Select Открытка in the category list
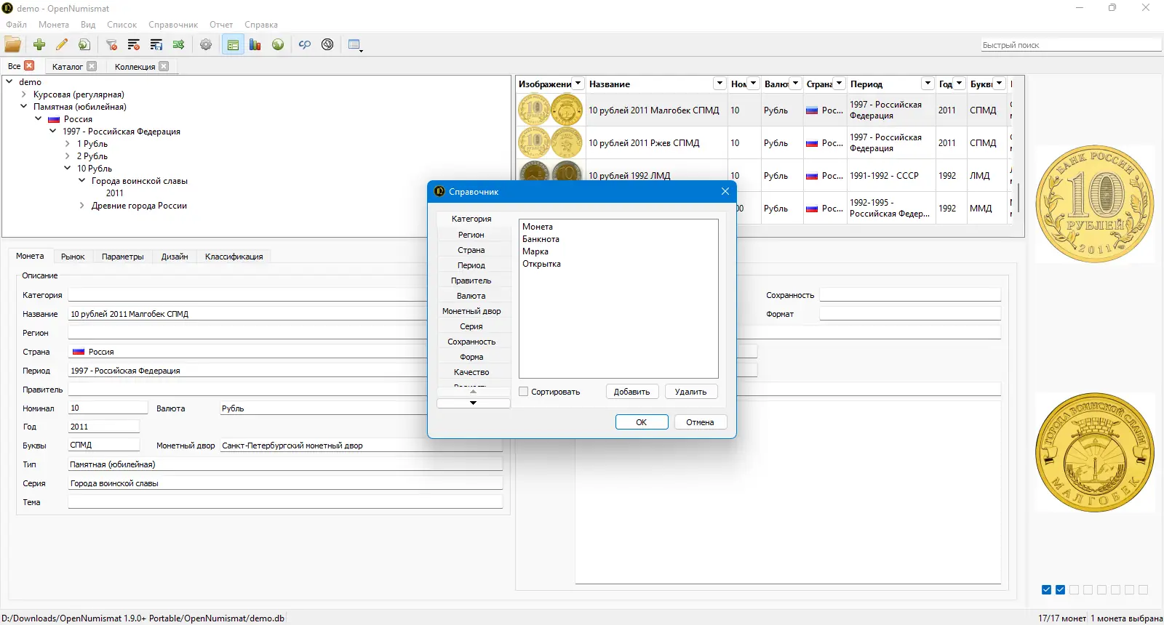This screenshot has height=625, width=1164. pos(541,264)
